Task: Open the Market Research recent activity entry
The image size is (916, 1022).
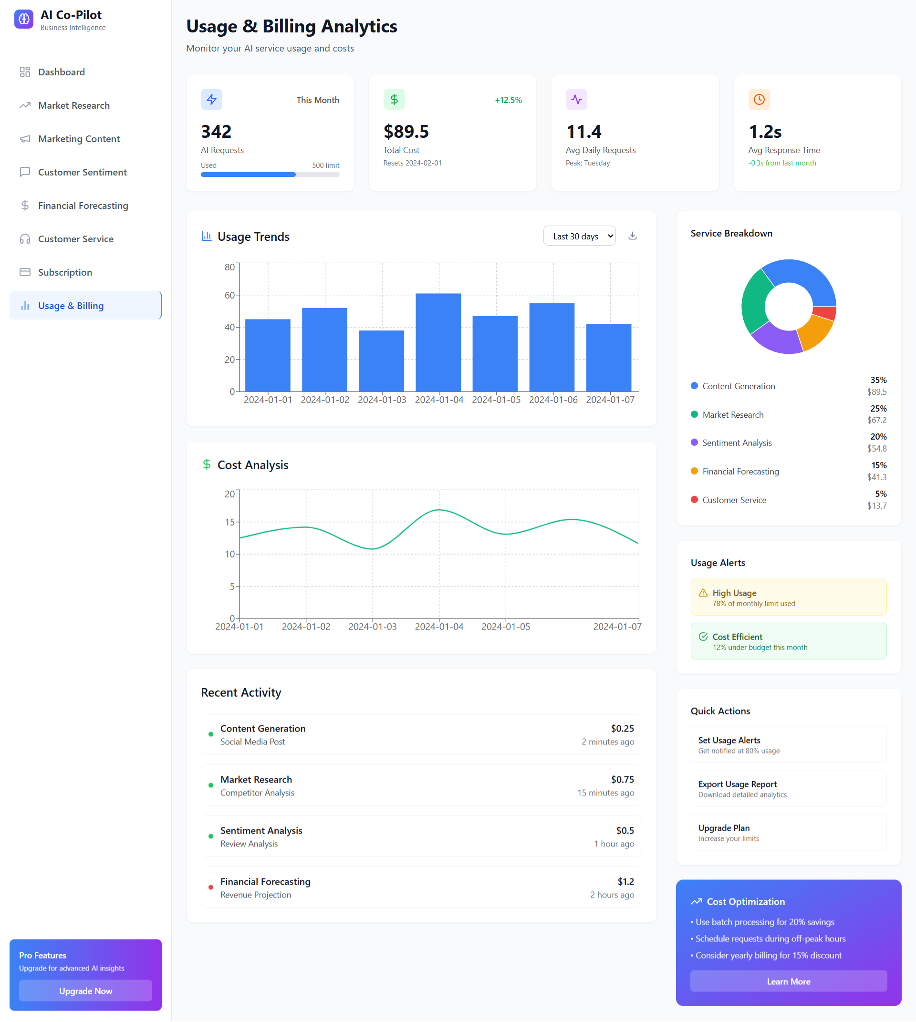Action: (x=421, y=786)
